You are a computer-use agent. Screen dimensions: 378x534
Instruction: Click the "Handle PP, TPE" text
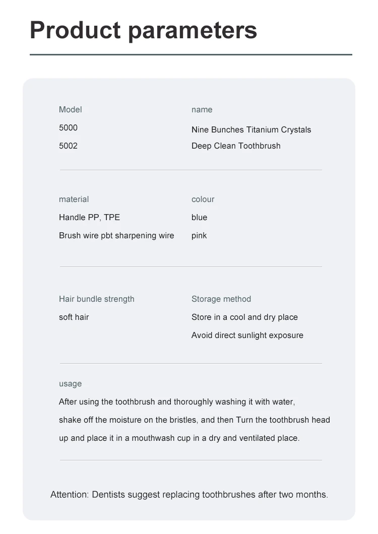[89, 217]
